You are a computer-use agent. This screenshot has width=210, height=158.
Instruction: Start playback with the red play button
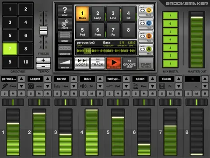tap(114, 63)
